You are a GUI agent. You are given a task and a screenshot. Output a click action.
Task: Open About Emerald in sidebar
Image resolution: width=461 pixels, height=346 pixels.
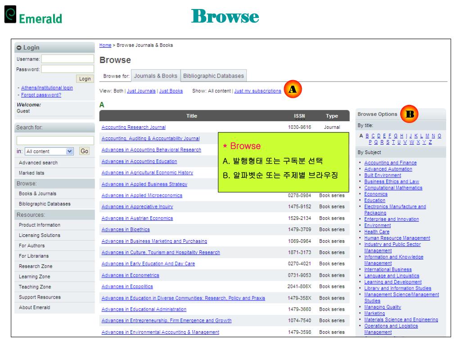[x=34, y=307]
